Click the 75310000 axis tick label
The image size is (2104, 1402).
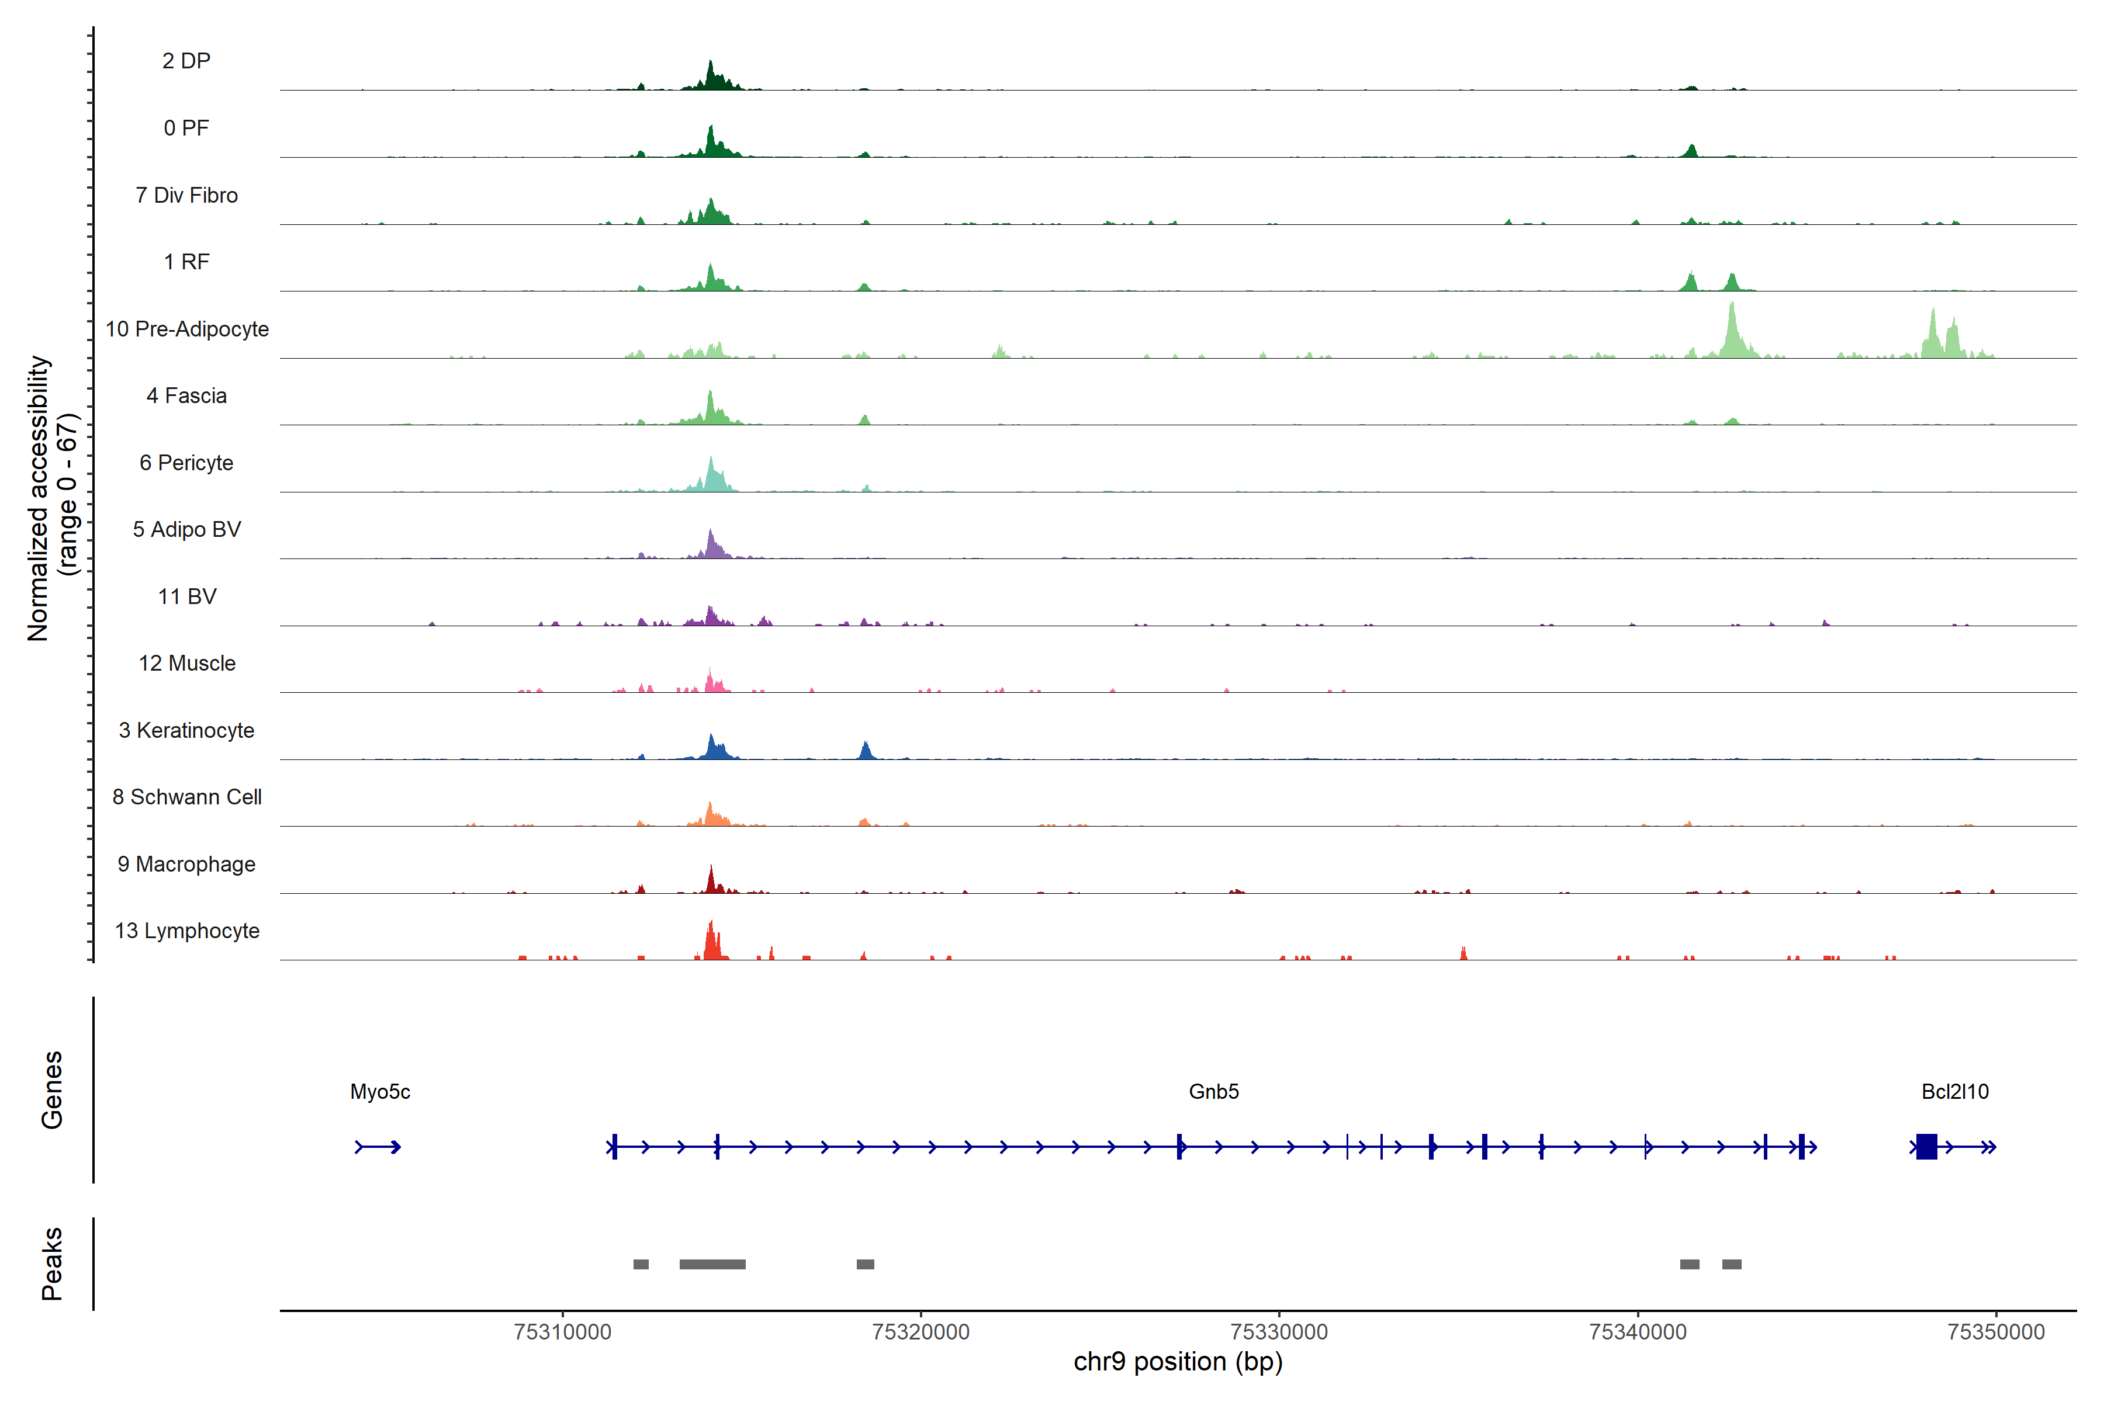[x=563, y=1331]
